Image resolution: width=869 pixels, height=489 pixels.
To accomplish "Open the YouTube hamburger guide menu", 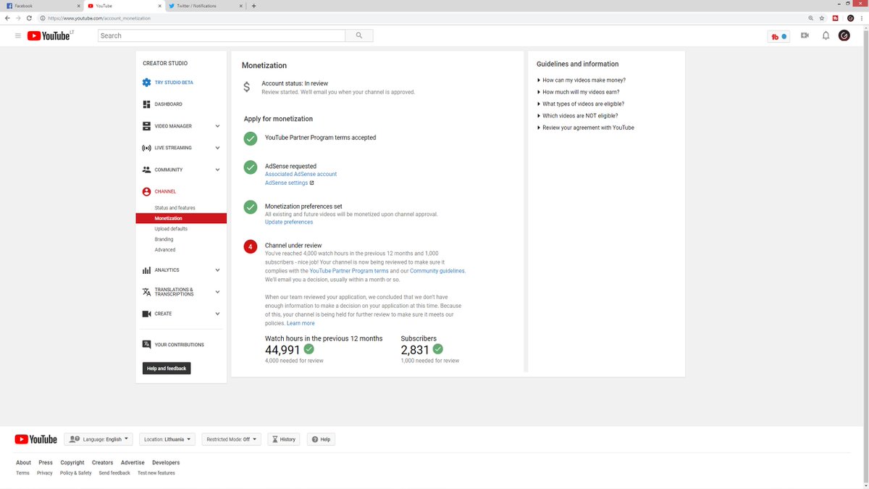I will point(17,35).
